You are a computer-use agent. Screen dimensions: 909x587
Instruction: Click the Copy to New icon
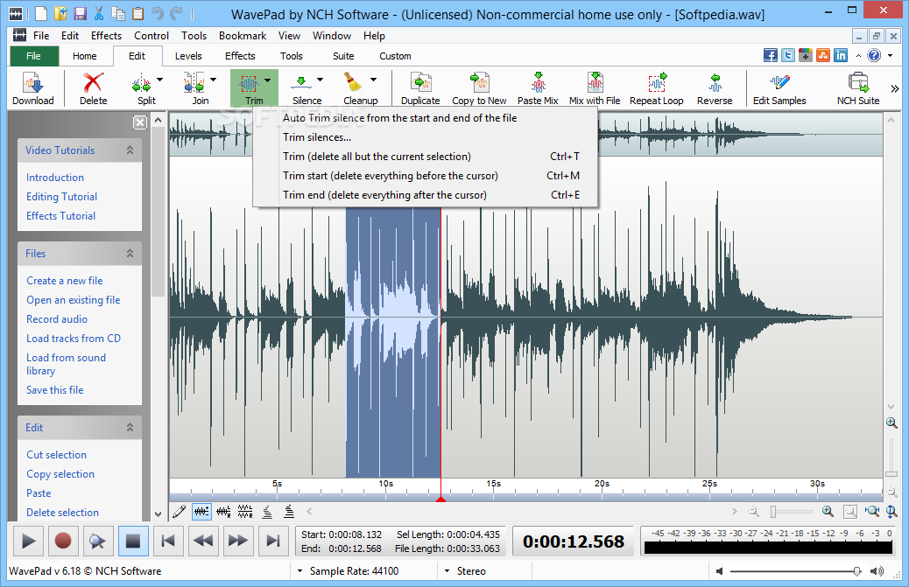(x=480, y=83)
